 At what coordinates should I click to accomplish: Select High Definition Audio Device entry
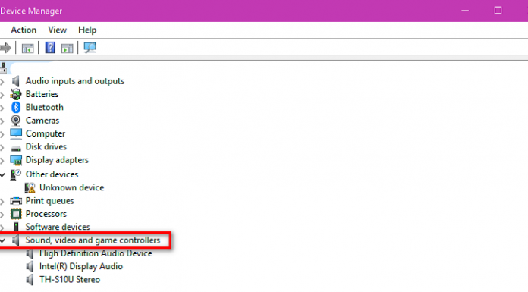pyautogui.click(x=96, y=253)
